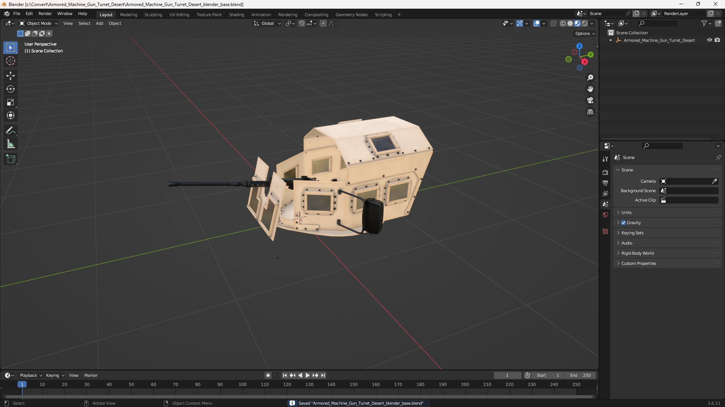Click the pan view hand icon
This screenshot has height=407, width=725.
click(590, 89)
